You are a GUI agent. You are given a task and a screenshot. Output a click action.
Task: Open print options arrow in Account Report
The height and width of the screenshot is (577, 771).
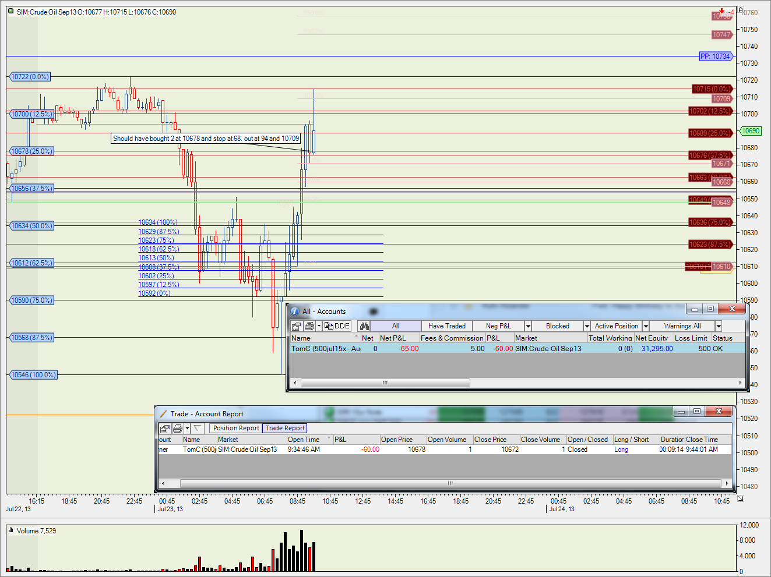[187, 429]
